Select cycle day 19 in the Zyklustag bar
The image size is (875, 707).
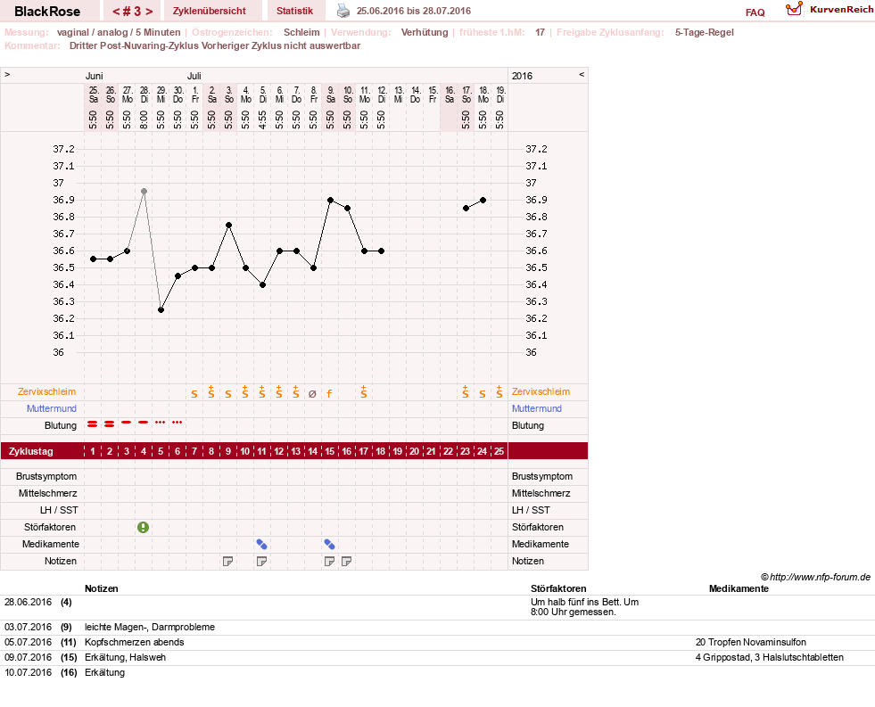(x=397, y=451)
